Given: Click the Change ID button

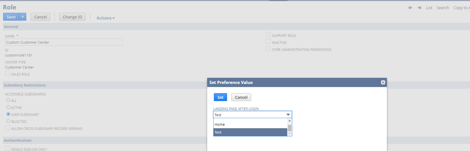Looking at the screenshot, I should pos(72,17).
